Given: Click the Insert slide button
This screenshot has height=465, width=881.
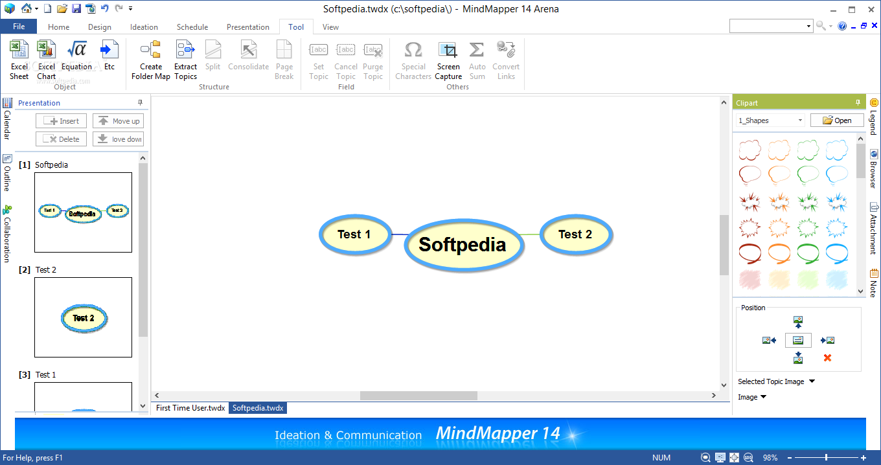Looking at the screenshot, I should click(61, 121).
